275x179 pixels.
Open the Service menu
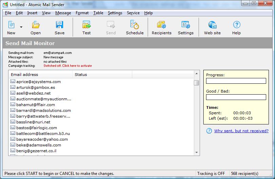tap(133, 13)
